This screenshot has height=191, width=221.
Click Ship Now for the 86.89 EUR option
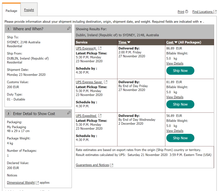pyautogui.click(x=180, y=71)
